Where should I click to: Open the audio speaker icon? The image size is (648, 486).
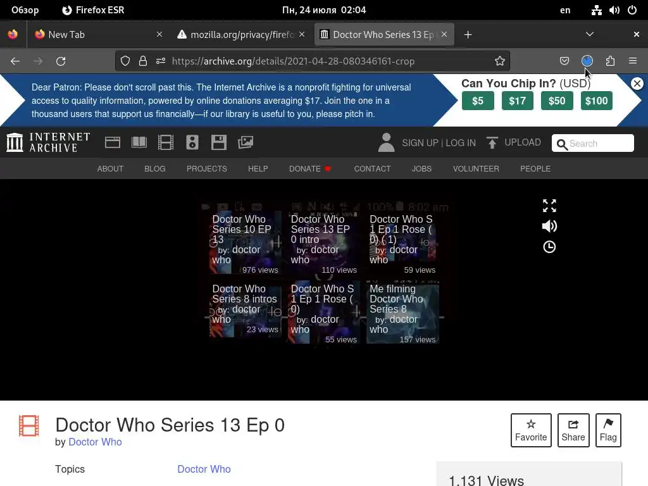192,142
